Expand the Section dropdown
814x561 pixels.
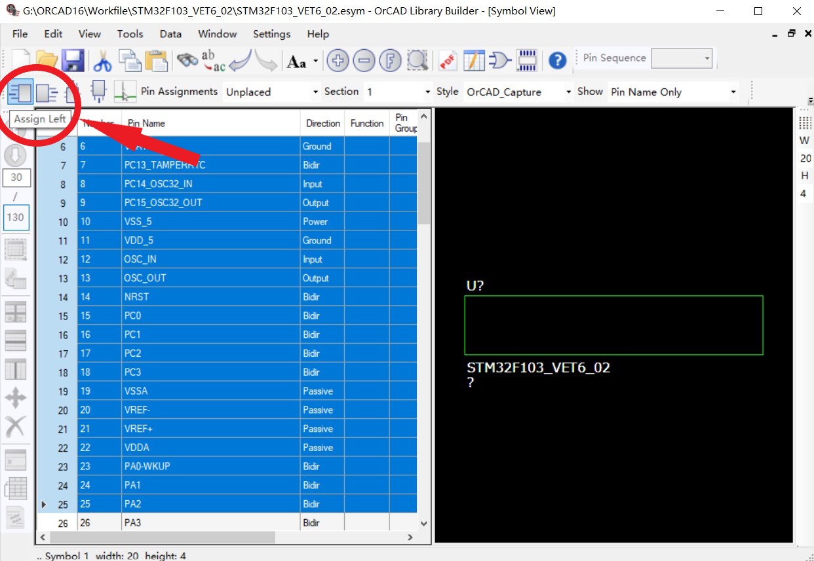426,92
